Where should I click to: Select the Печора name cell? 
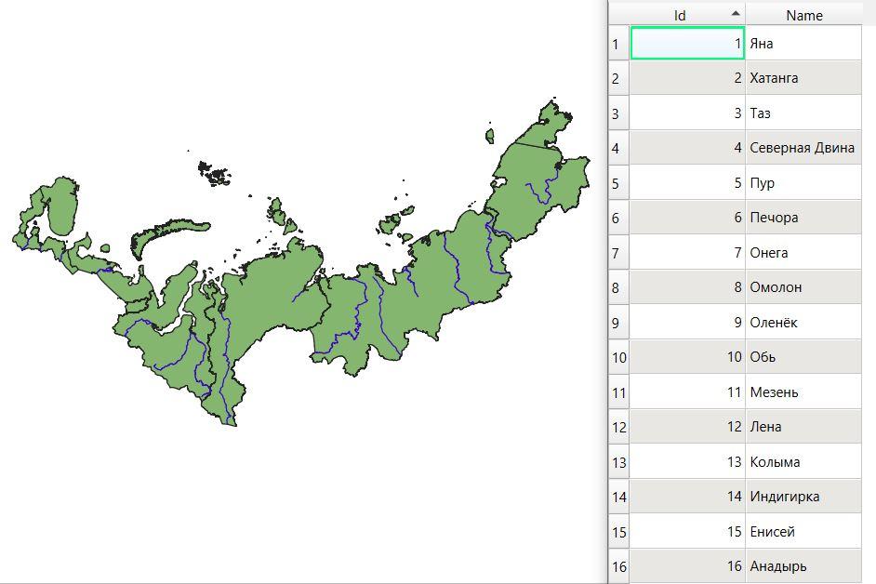803,218
